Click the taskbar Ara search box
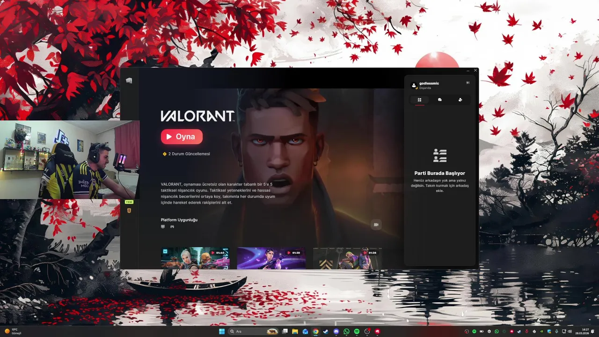 [253, 331]
